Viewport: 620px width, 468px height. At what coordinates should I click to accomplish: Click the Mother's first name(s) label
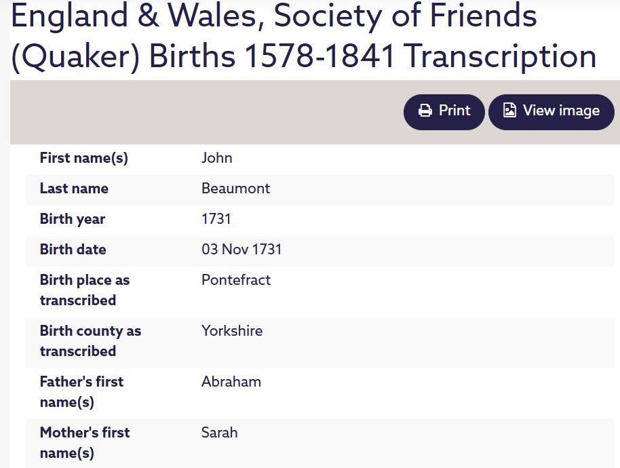(85, 443)
